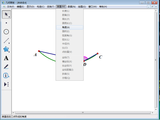Choose 角度(A) from the measure menu
160x120 pixels.
click(x=70, y=27)
